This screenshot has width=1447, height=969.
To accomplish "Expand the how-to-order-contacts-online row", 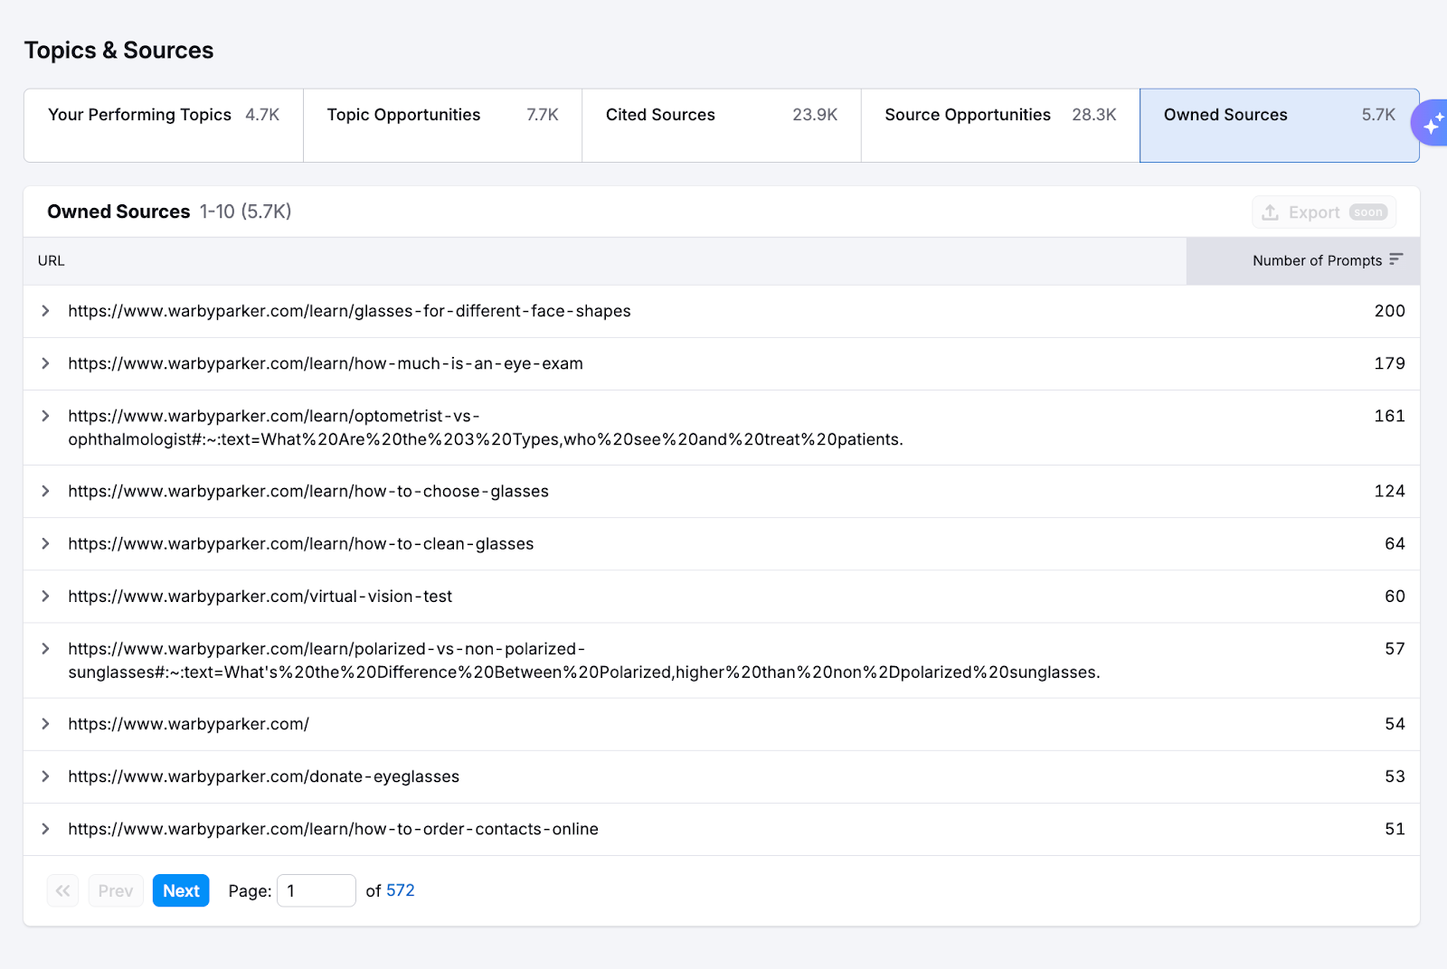I will 45,829.
